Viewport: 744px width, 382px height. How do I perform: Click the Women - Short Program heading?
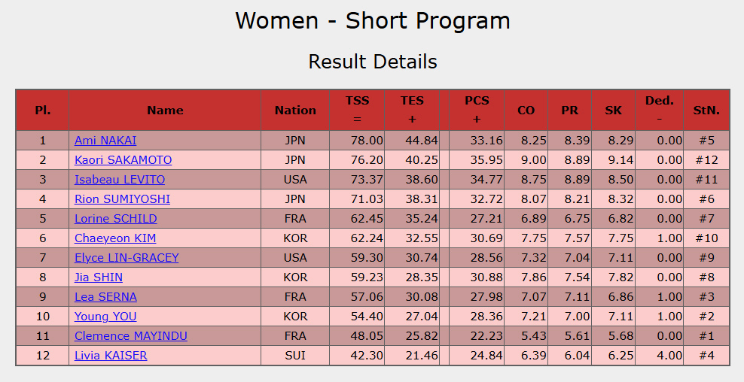[x=372, y=21]
